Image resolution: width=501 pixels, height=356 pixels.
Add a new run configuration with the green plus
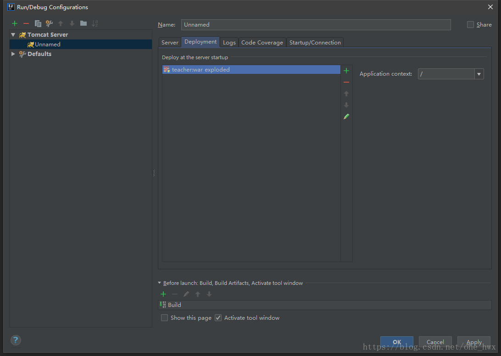14,23
